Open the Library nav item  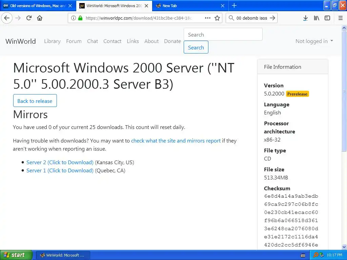pos(52,41)
